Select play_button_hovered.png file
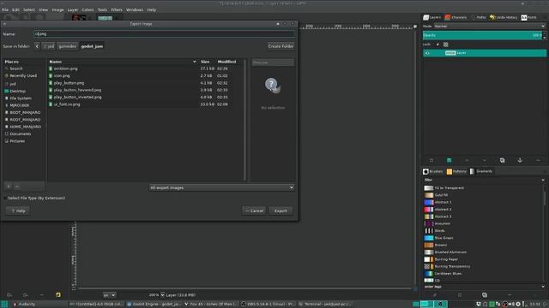 (77, 90)
